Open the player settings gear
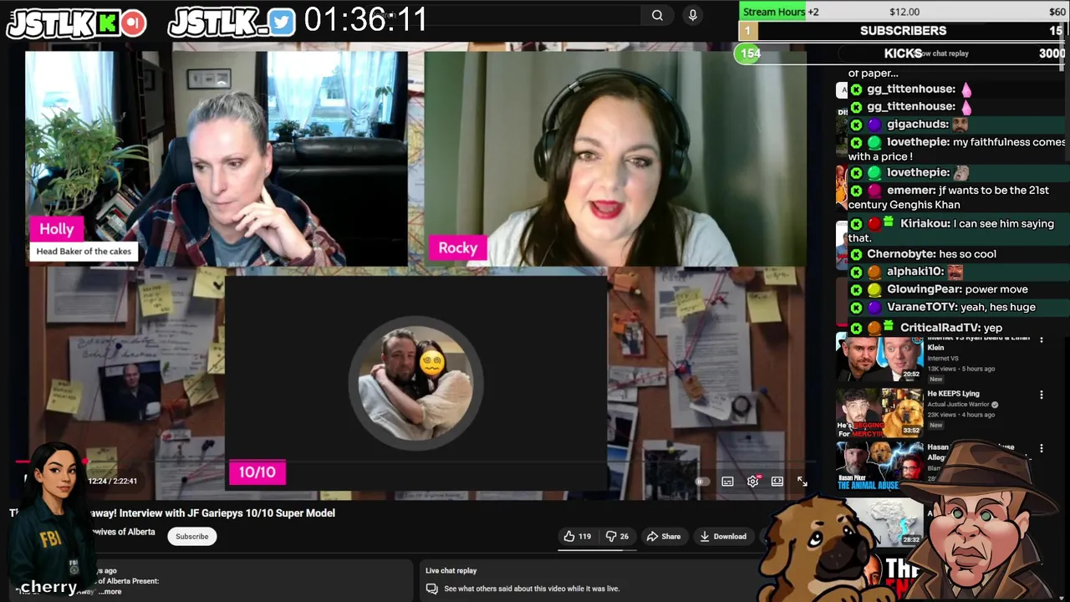 point(752,482)
